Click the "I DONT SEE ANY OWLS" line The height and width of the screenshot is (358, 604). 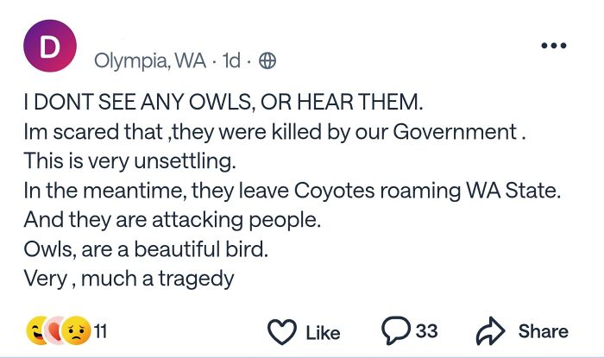point(223,102)
